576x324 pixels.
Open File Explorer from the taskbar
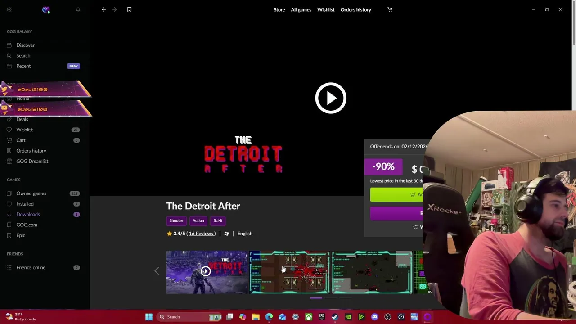pyautogui.click(x=256, y=317)
